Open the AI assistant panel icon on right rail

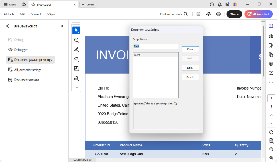pos(271,26)
